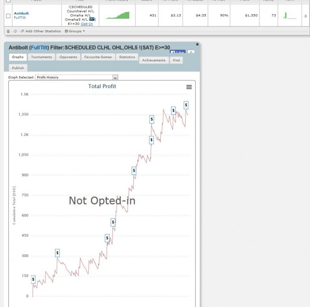
Task: Click the ROI value 90%
Action: click(224, 15)
